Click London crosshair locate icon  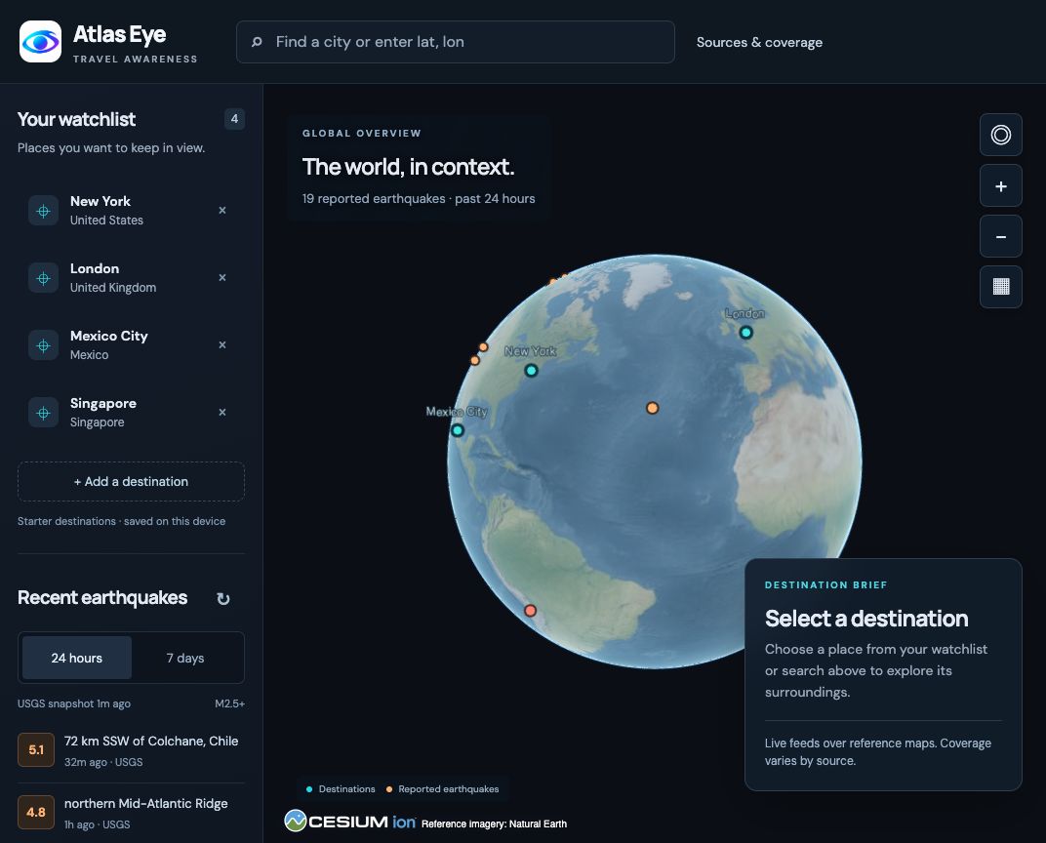43,278
